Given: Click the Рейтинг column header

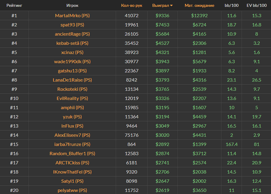Looking at the screenshot, I should [x=14, y=6].
